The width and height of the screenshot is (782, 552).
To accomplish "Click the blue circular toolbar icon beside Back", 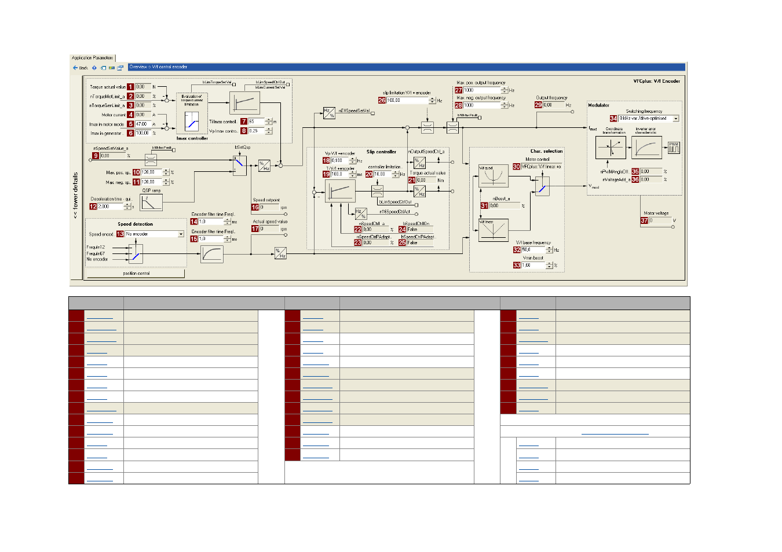I will click(x=94, y=68).
